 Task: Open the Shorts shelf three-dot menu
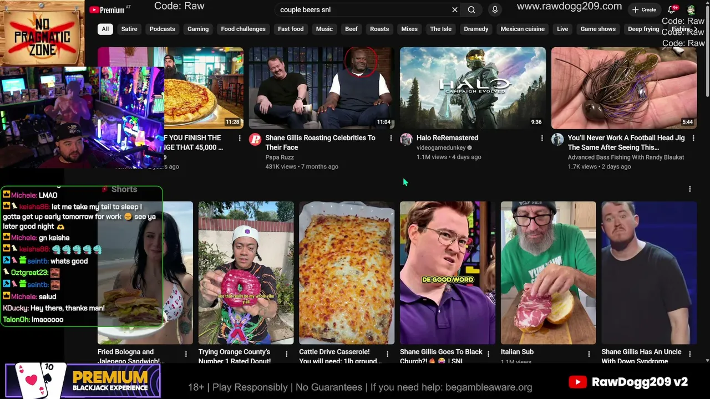(690, 190)
